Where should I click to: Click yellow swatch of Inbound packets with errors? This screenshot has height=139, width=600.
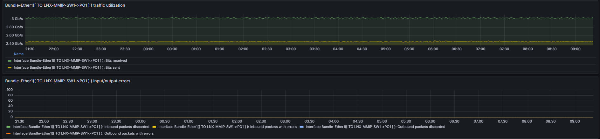point(154,127)
